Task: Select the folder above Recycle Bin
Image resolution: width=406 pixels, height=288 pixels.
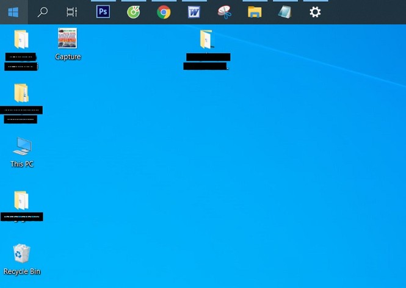Action: 21,200
